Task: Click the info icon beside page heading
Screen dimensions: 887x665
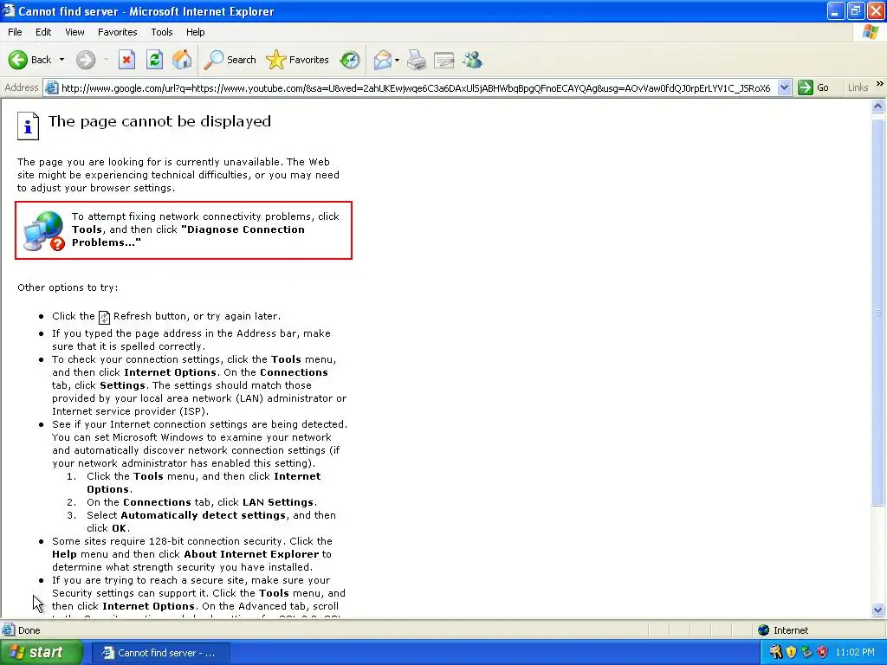Action: click(x=28, y=126)
